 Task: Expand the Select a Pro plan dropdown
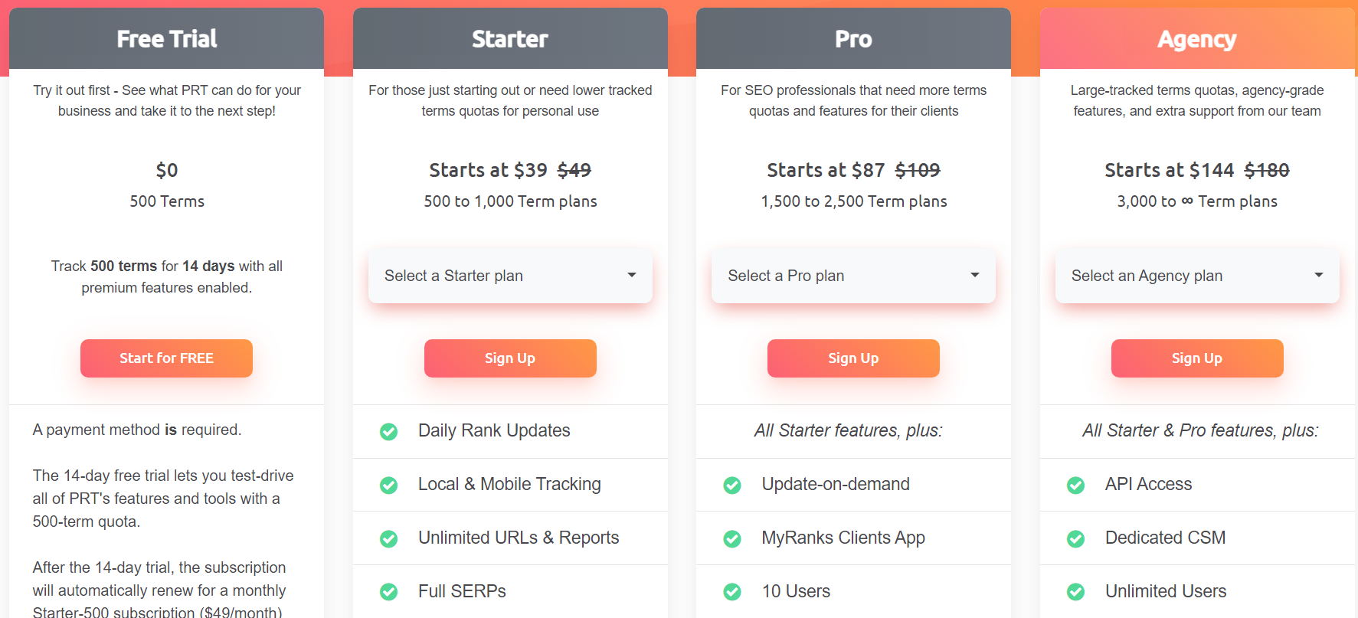tap(853, 276)
